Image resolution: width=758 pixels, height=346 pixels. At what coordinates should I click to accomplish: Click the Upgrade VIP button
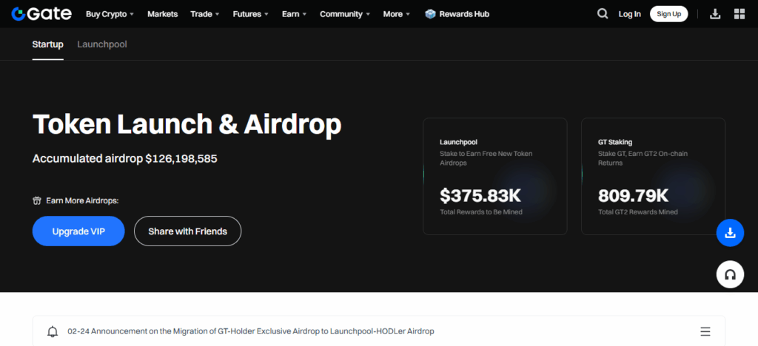(78, 231)
